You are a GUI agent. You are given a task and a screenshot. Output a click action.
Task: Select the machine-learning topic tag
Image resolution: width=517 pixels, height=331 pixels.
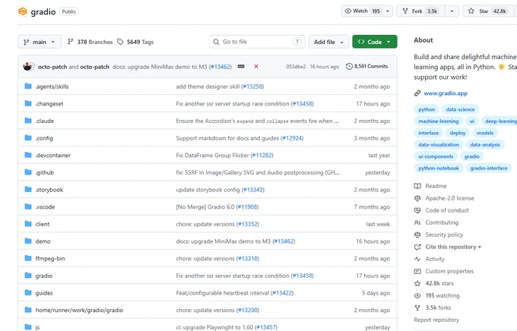pyautogui.click(x=439, y=121)
